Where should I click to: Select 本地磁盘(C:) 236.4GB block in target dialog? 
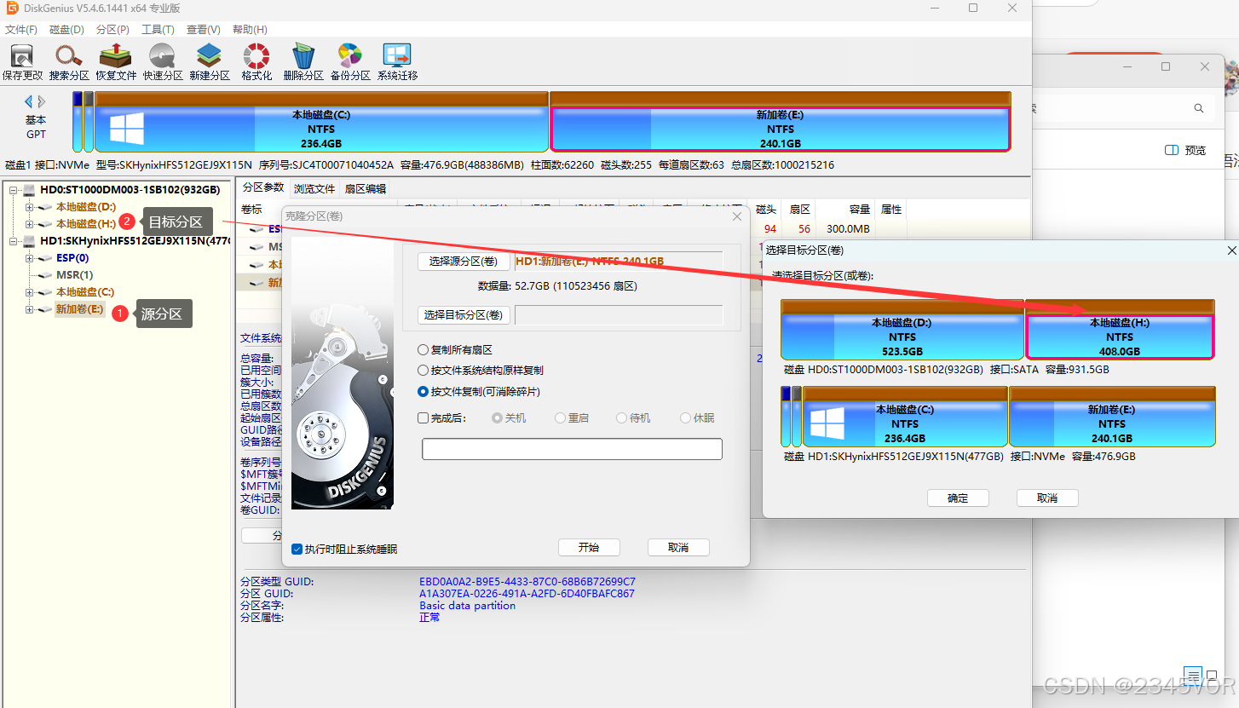[905, 417]
